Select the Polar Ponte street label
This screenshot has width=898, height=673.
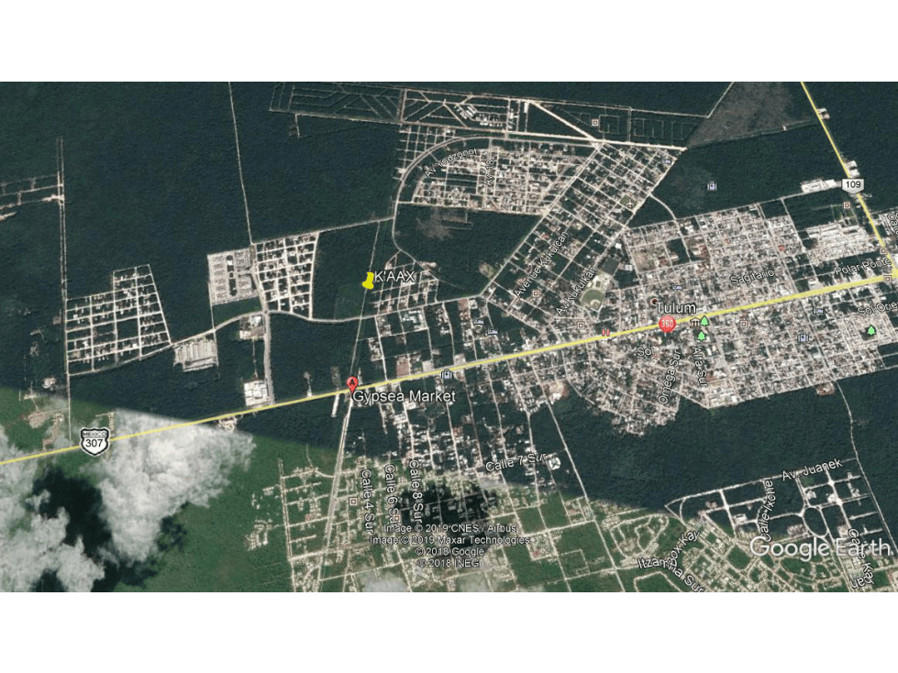(x=862, y=266)
